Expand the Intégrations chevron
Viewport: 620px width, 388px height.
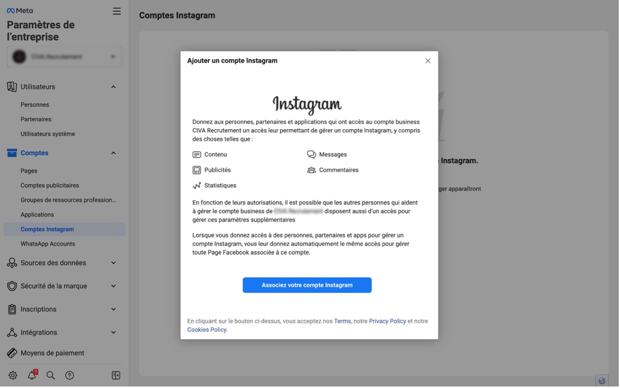(113, 333)
